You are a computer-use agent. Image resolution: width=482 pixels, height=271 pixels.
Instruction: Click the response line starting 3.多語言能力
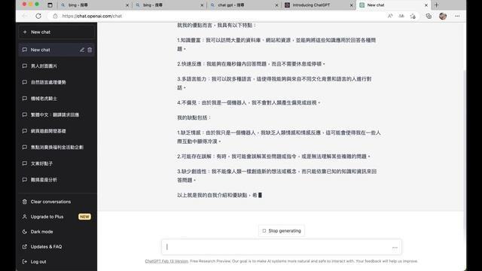click(274, 84)
